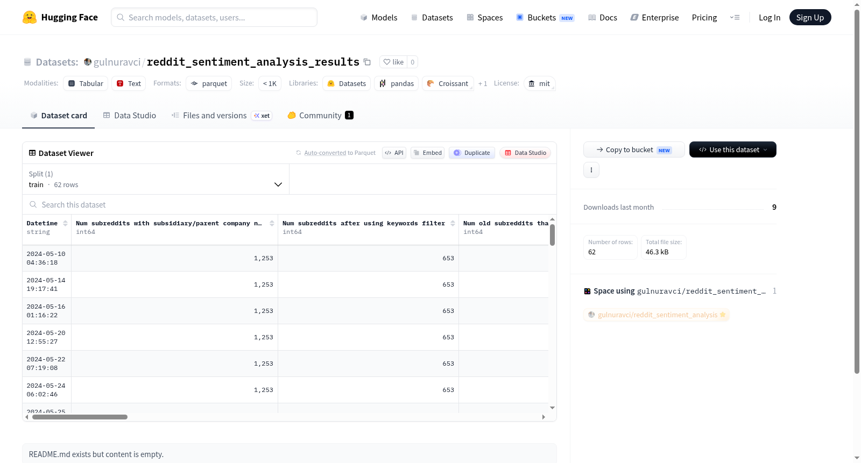Select the 2024-05-14 19:17:41 cell
The image size is (861, 463).
point(47,284)
